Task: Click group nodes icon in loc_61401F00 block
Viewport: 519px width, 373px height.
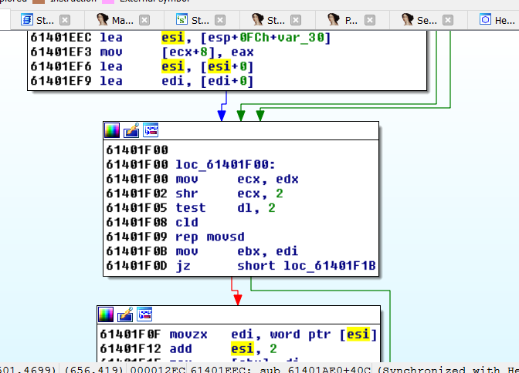Action: (x=151, y=130)
